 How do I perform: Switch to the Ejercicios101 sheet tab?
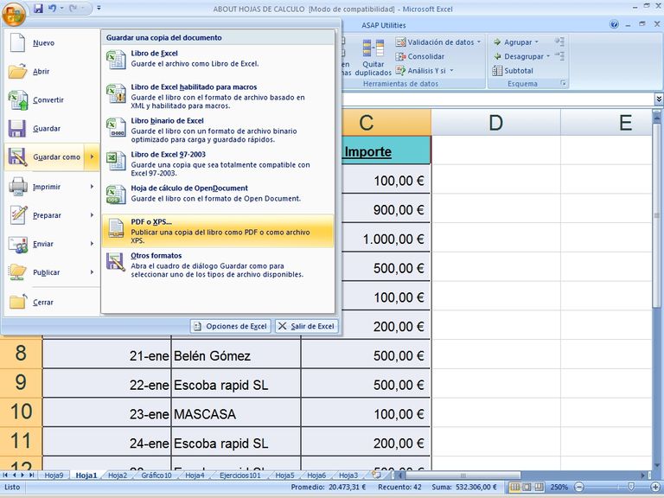click(x=240, y=476)
